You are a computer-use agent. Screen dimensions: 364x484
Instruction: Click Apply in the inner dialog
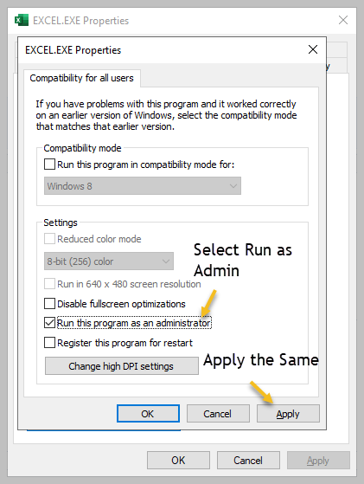288,414
